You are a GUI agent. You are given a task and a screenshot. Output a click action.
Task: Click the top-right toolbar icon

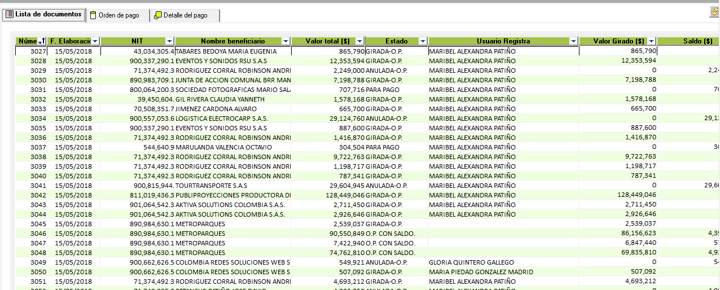(x=714, y=11)
